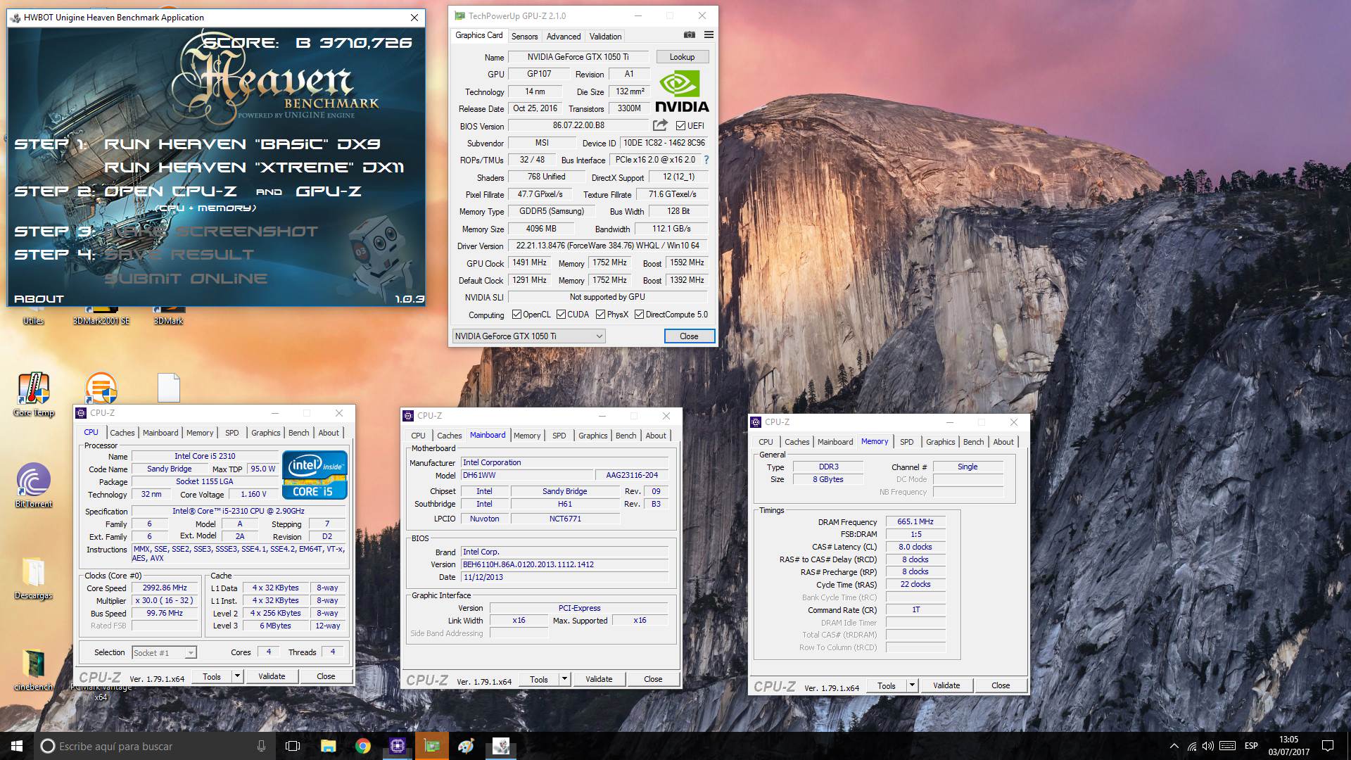Click GPU name field NVIDIA GeForce GTX 1050 Ti
Screen dimensions: 1351x760
578,57
